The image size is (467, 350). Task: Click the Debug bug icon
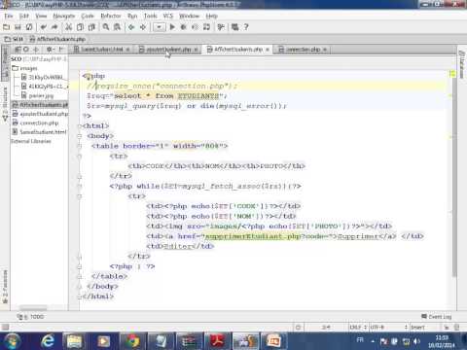[x=184, y=27]
